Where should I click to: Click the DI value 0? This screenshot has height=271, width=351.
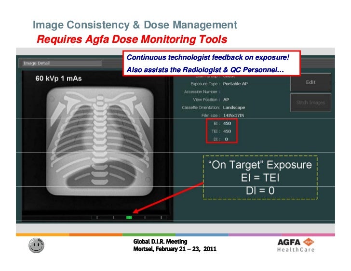click(226, 139)
